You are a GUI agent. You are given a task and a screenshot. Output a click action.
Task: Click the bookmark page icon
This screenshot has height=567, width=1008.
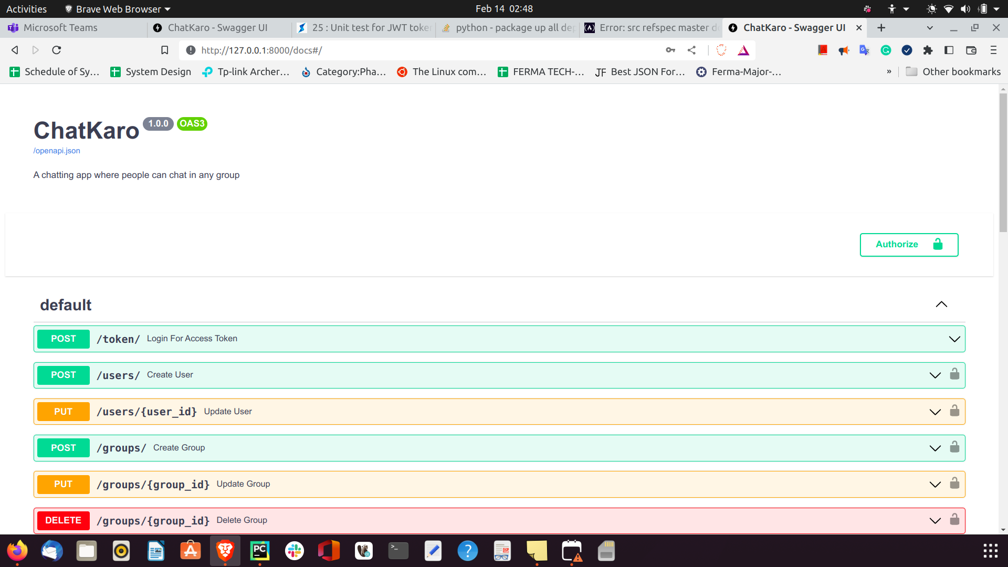tap(164, 50)
